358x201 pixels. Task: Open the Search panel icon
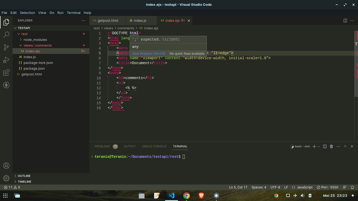pos(6,35)
